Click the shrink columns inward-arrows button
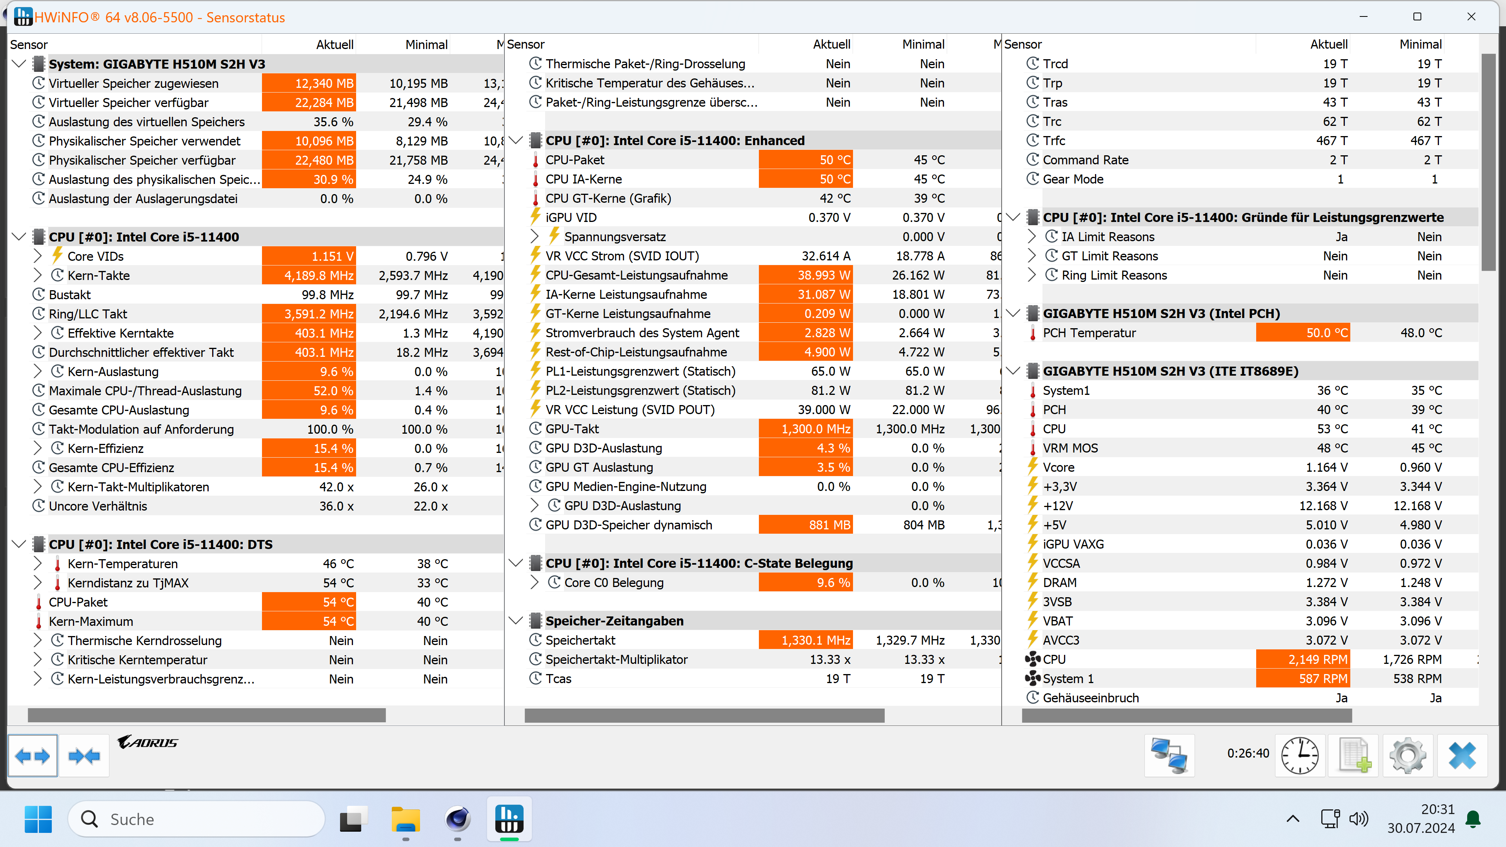 (x=84, y=755)
